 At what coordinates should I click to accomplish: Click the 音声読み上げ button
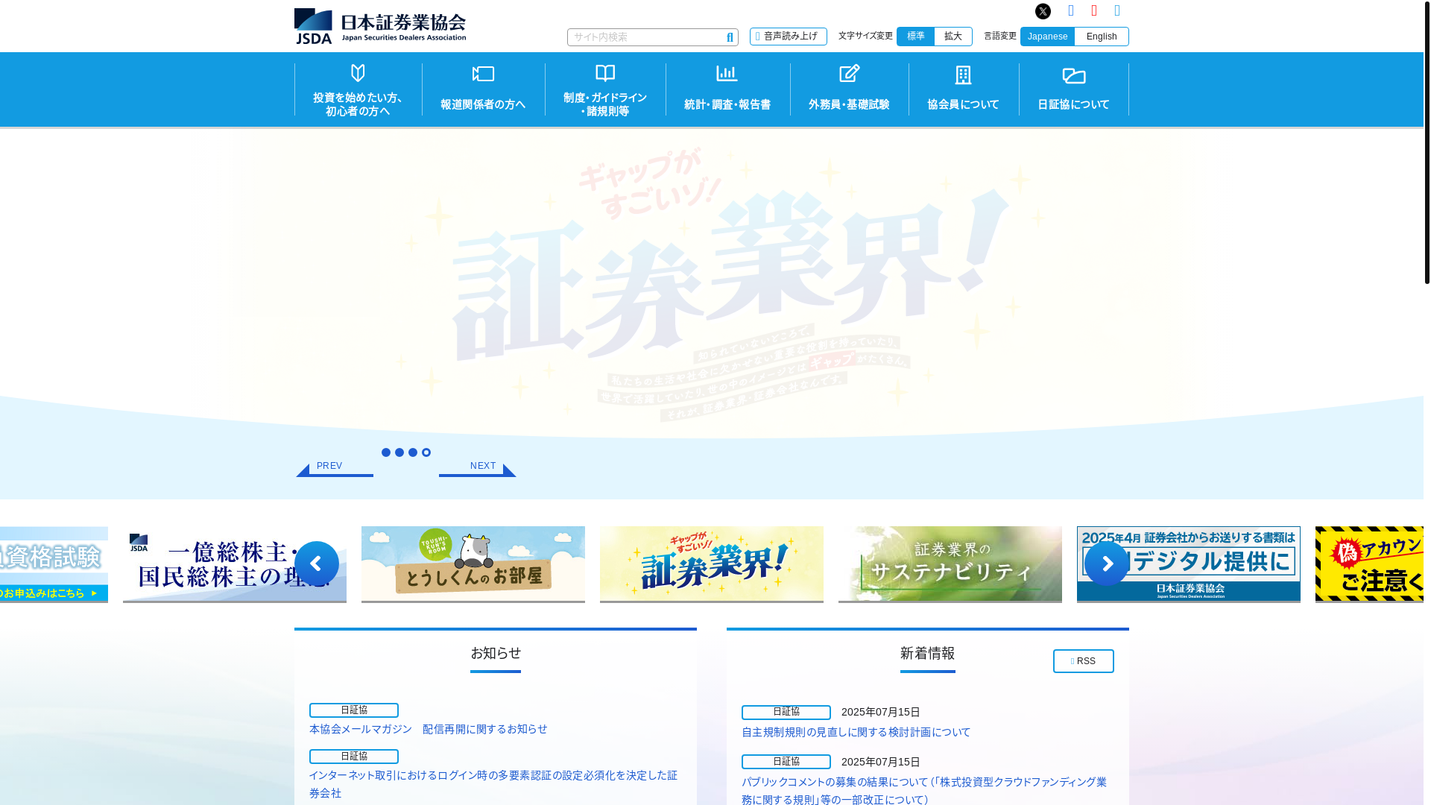789,37
